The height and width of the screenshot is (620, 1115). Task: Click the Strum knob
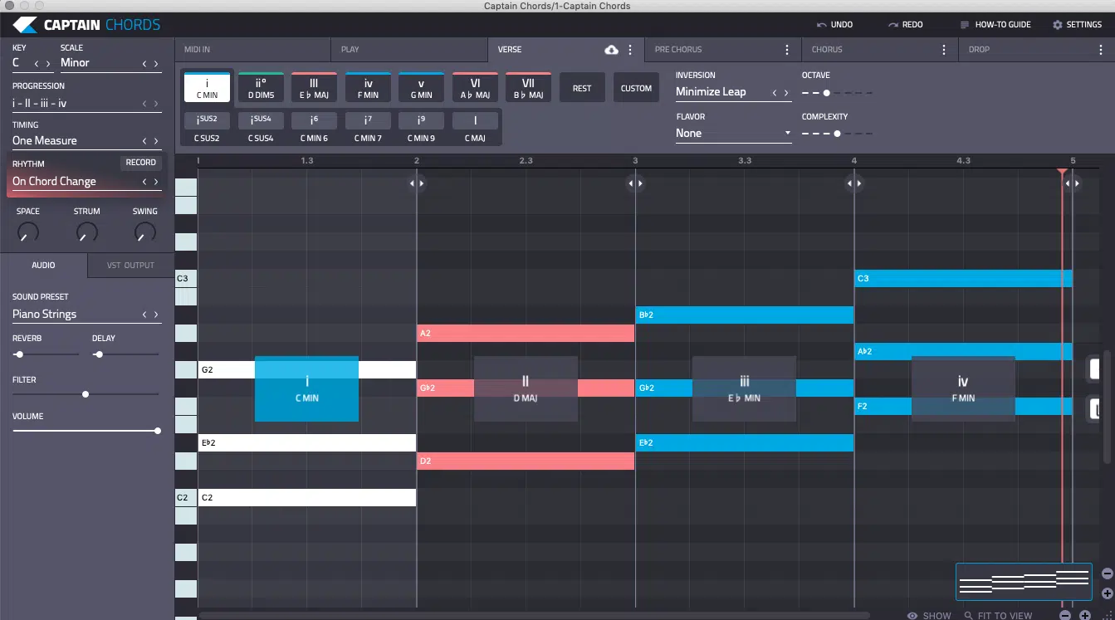point(86,233)
